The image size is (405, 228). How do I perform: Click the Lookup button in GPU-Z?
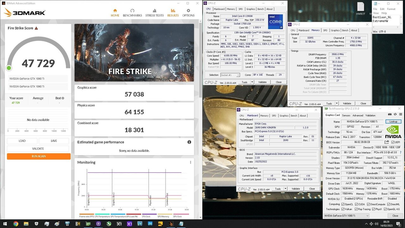click(x=393, y=122)
